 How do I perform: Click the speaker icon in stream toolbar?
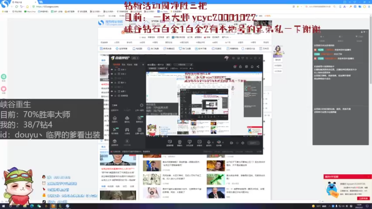click(x=219, y=142)
